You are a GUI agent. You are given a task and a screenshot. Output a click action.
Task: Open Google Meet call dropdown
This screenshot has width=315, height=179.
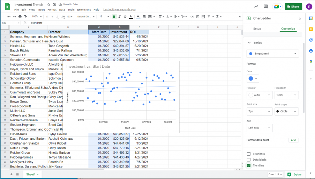click(277, 7)
